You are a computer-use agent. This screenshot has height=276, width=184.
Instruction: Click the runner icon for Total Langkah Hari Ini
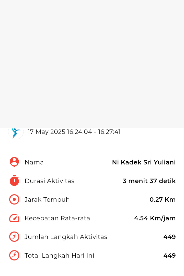pyautogui.click(x=14, y=255)
